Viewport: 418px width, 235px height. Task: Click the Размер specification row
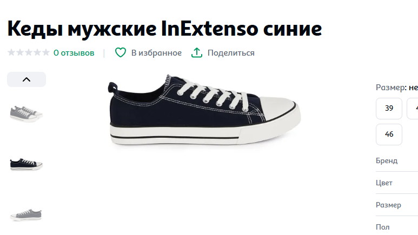click(397, 205)
